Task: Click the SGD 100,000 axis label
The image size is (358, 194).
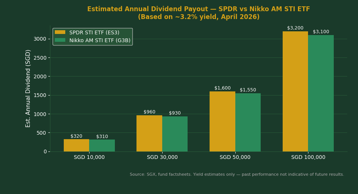Action: [x=308, y=157]
